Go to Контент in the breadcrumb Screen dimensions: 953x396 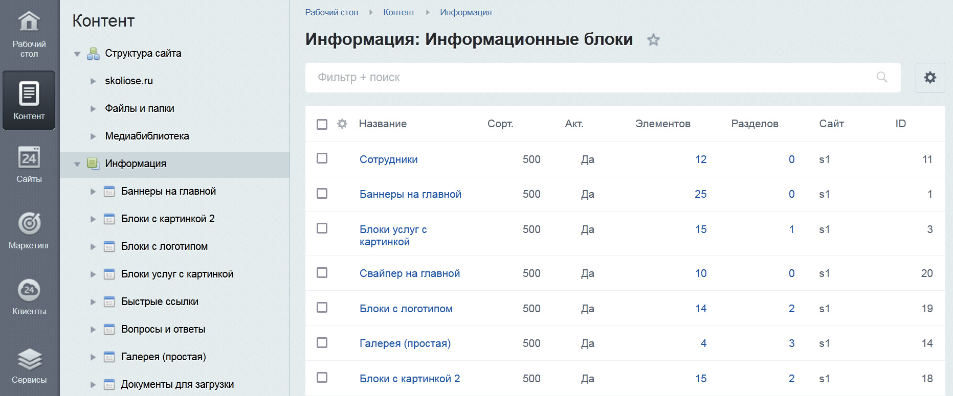point(398,12)
